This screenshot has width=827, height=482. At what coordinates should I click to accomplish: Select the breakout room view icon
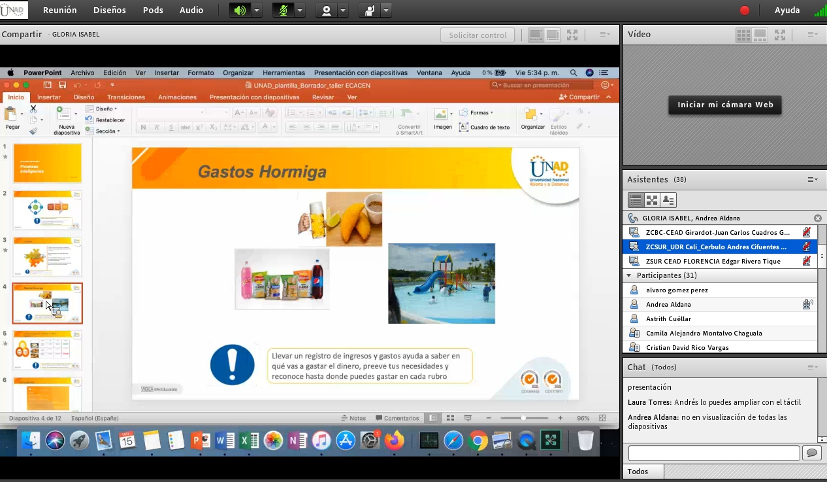point(652,200)
